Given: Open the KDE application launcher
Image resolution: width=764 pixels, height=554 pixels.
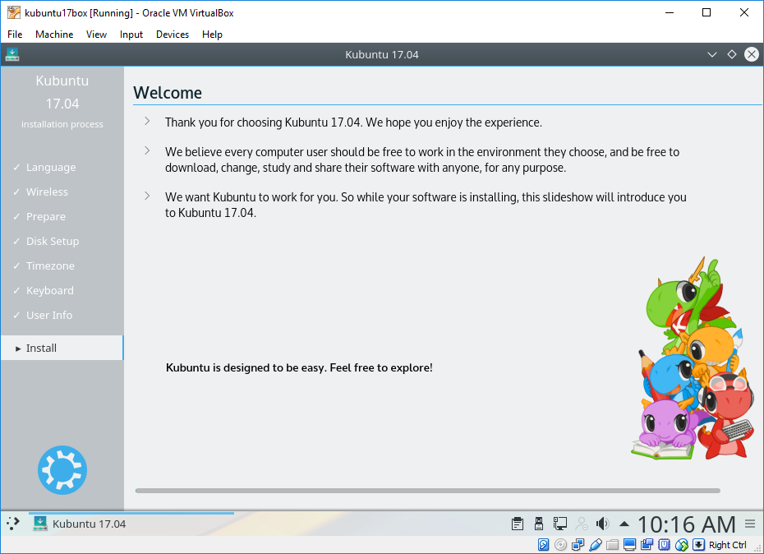Looking at the screenshot, I should point(13,524).
